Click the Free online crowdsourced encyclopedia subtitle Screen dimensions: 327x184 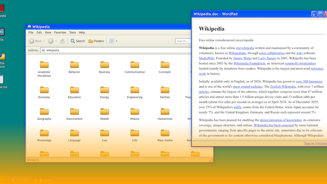coord(226,40)
